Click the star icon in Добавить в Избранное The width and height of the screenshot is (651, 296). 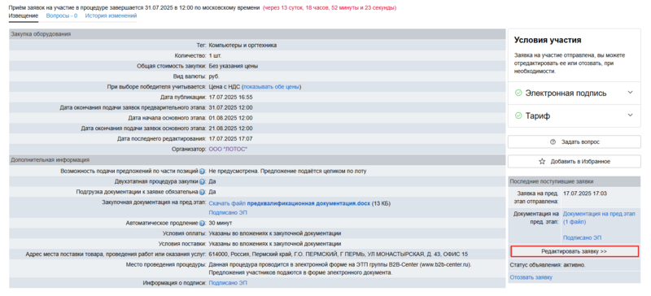coord(542,162)
